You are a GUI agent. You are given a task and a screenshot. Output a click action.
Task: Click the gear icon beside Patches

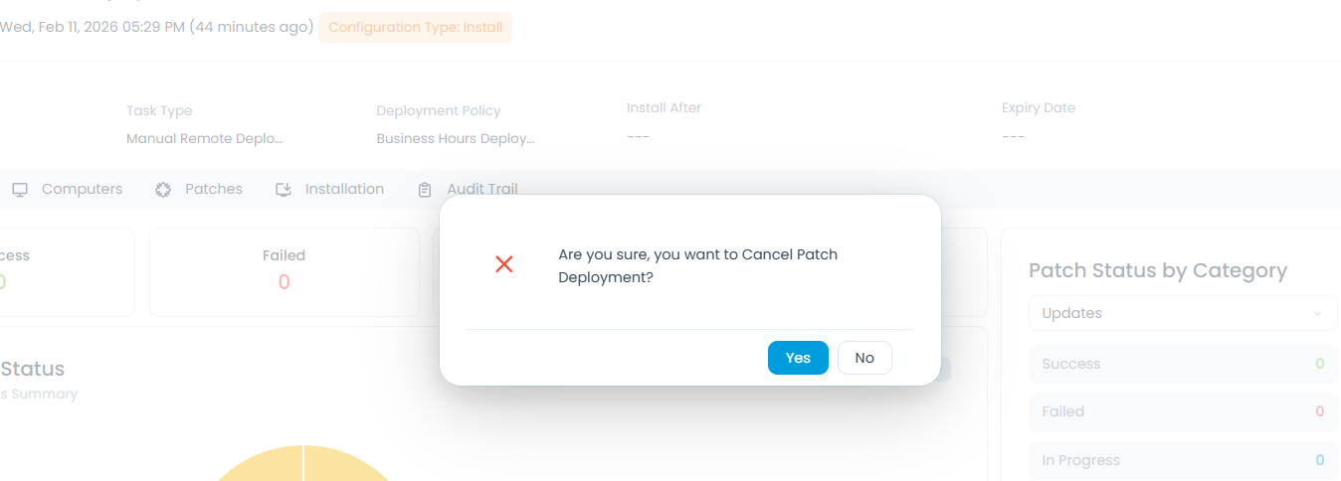[x=163, y=189]
